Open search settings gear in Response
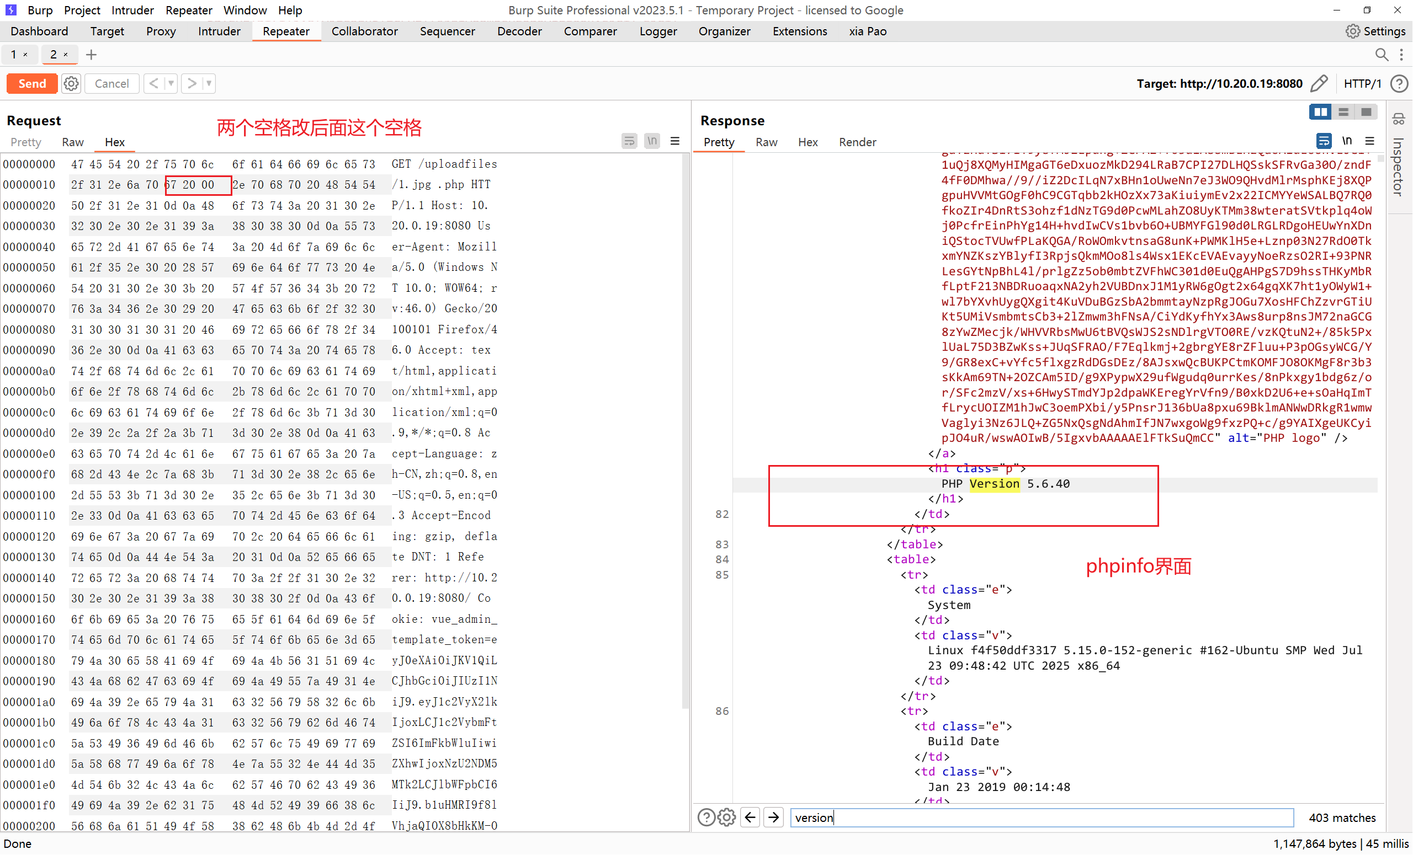This screenshot has height=855, width=1413. pyautogui.click(x=726, y=817)
